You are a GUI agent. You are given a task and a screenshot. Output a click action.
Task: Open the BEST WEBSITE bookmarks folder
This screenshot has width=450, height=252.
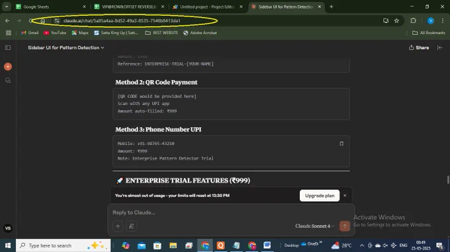(x=161, y=33)
